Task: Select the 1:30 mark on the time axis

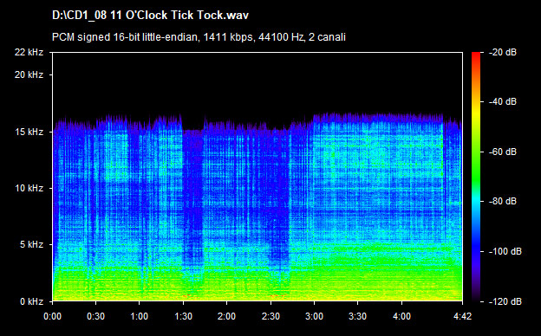Action: coord(183,316)
